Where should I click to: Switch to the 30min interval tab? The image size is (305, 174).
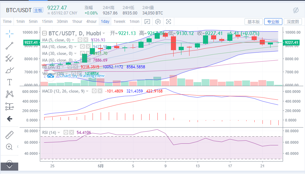click(62, 22)
